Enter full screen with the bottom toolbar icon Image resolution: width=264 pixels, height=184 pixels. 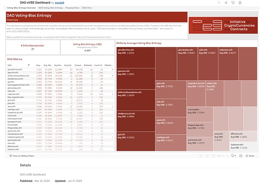[x=241, y=156]
